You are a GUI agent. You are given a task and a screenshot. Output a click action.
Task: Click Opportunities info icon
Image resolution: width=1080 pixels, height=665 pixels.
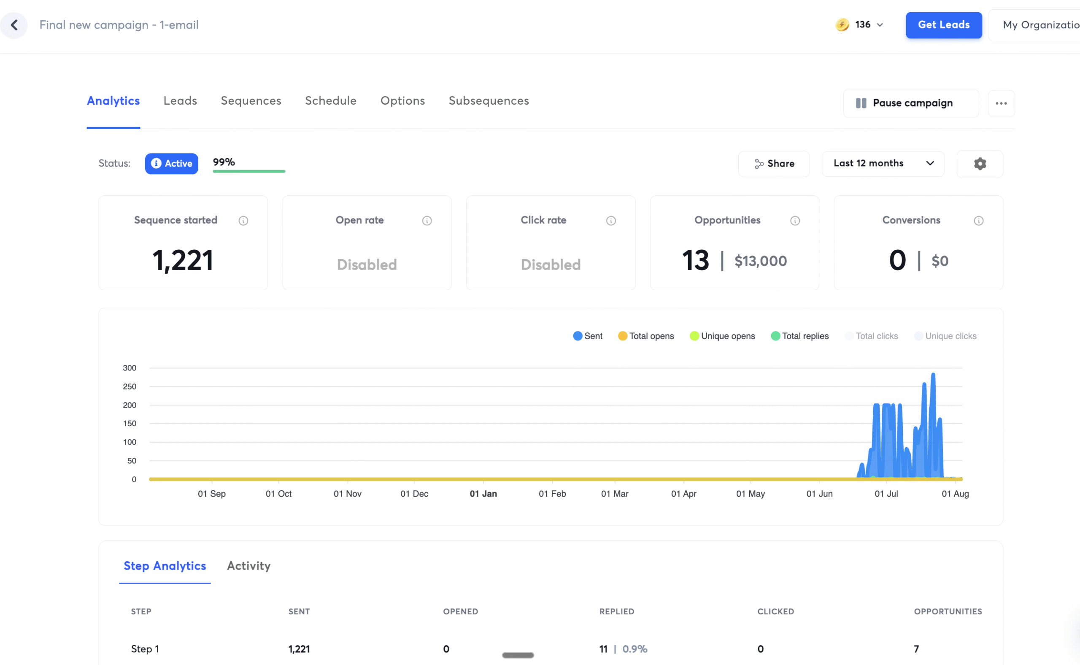click(795, 221)
